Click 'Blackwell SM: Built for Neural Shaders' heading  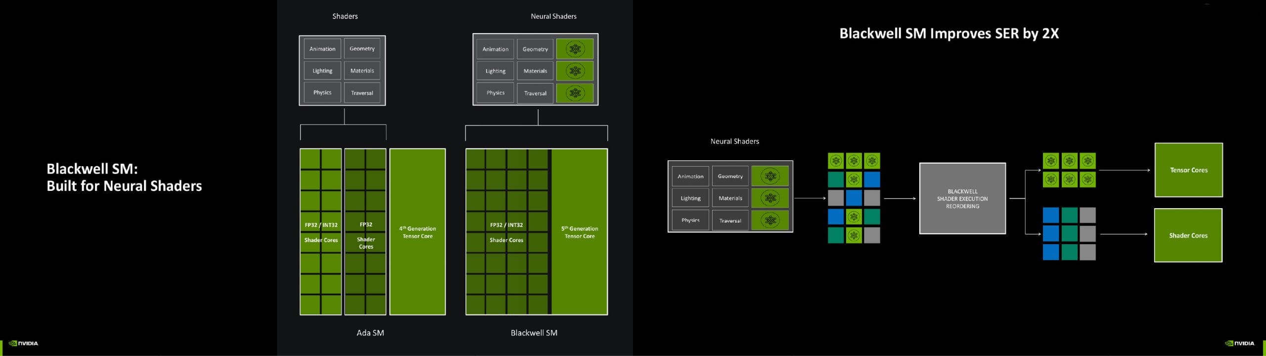click(124, 177)
